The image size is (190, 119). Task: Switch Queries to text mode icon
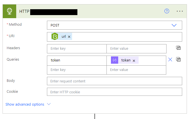pyautogui.click(x=178, y=59)
